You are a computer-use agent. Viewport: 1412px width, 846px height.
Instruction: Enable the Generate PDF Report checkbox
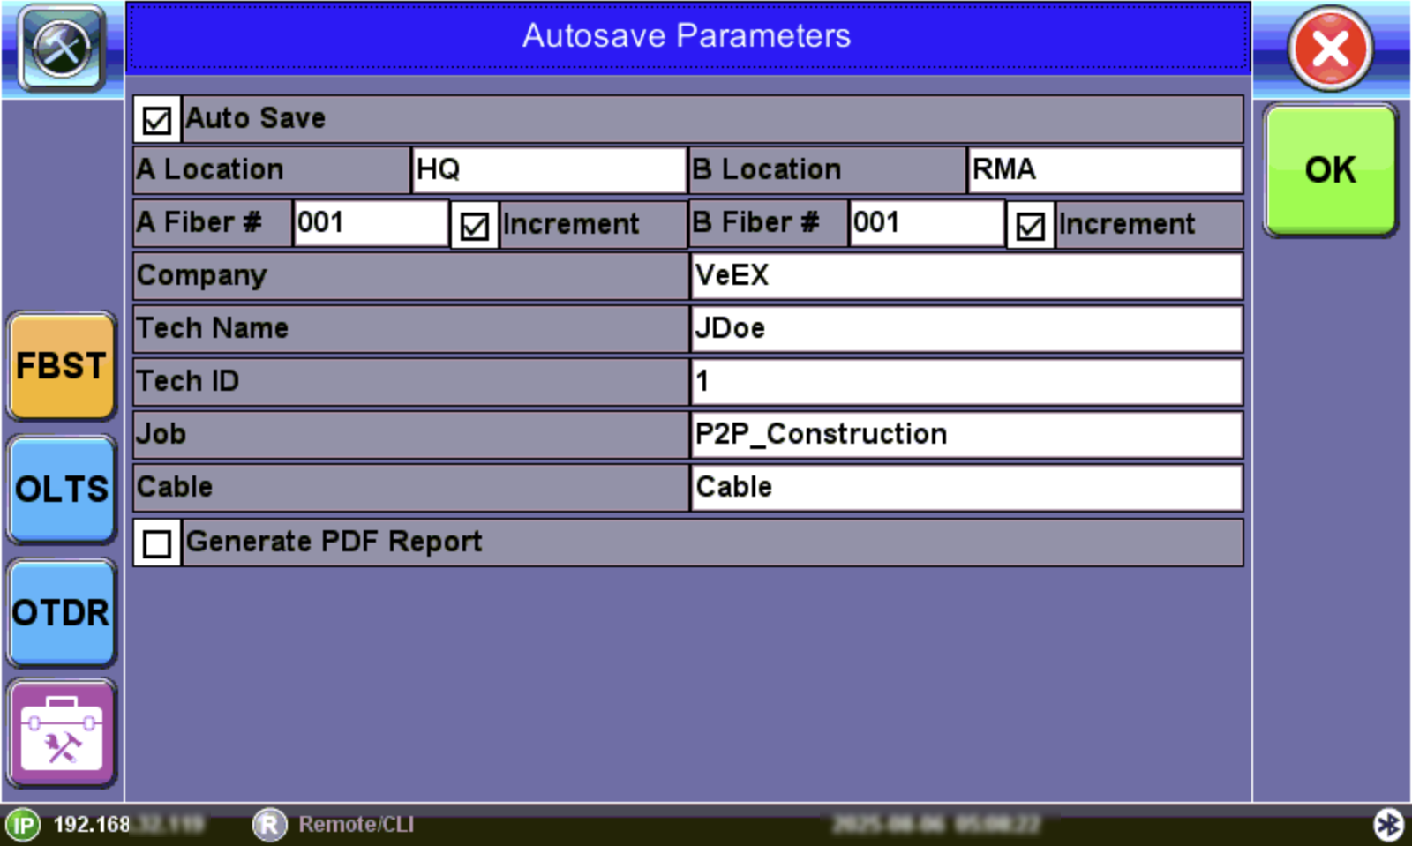coord(157,543)
